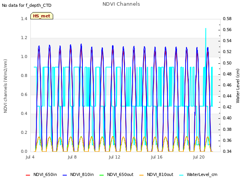243x182 pixels.
Task: Click the 0.46 right axis tick label
Action: pyautogui.click(x=227, y=85)
